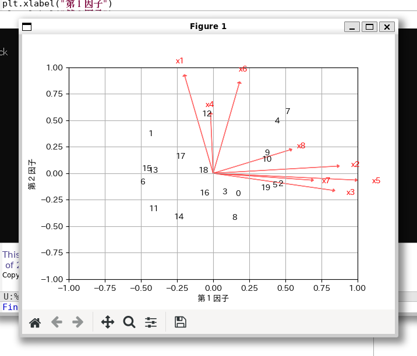Image resolution: width=417 pixels, height=356 pixels.
Task: Click the vertical axis label 第２因子
Action: coord(33,174)
